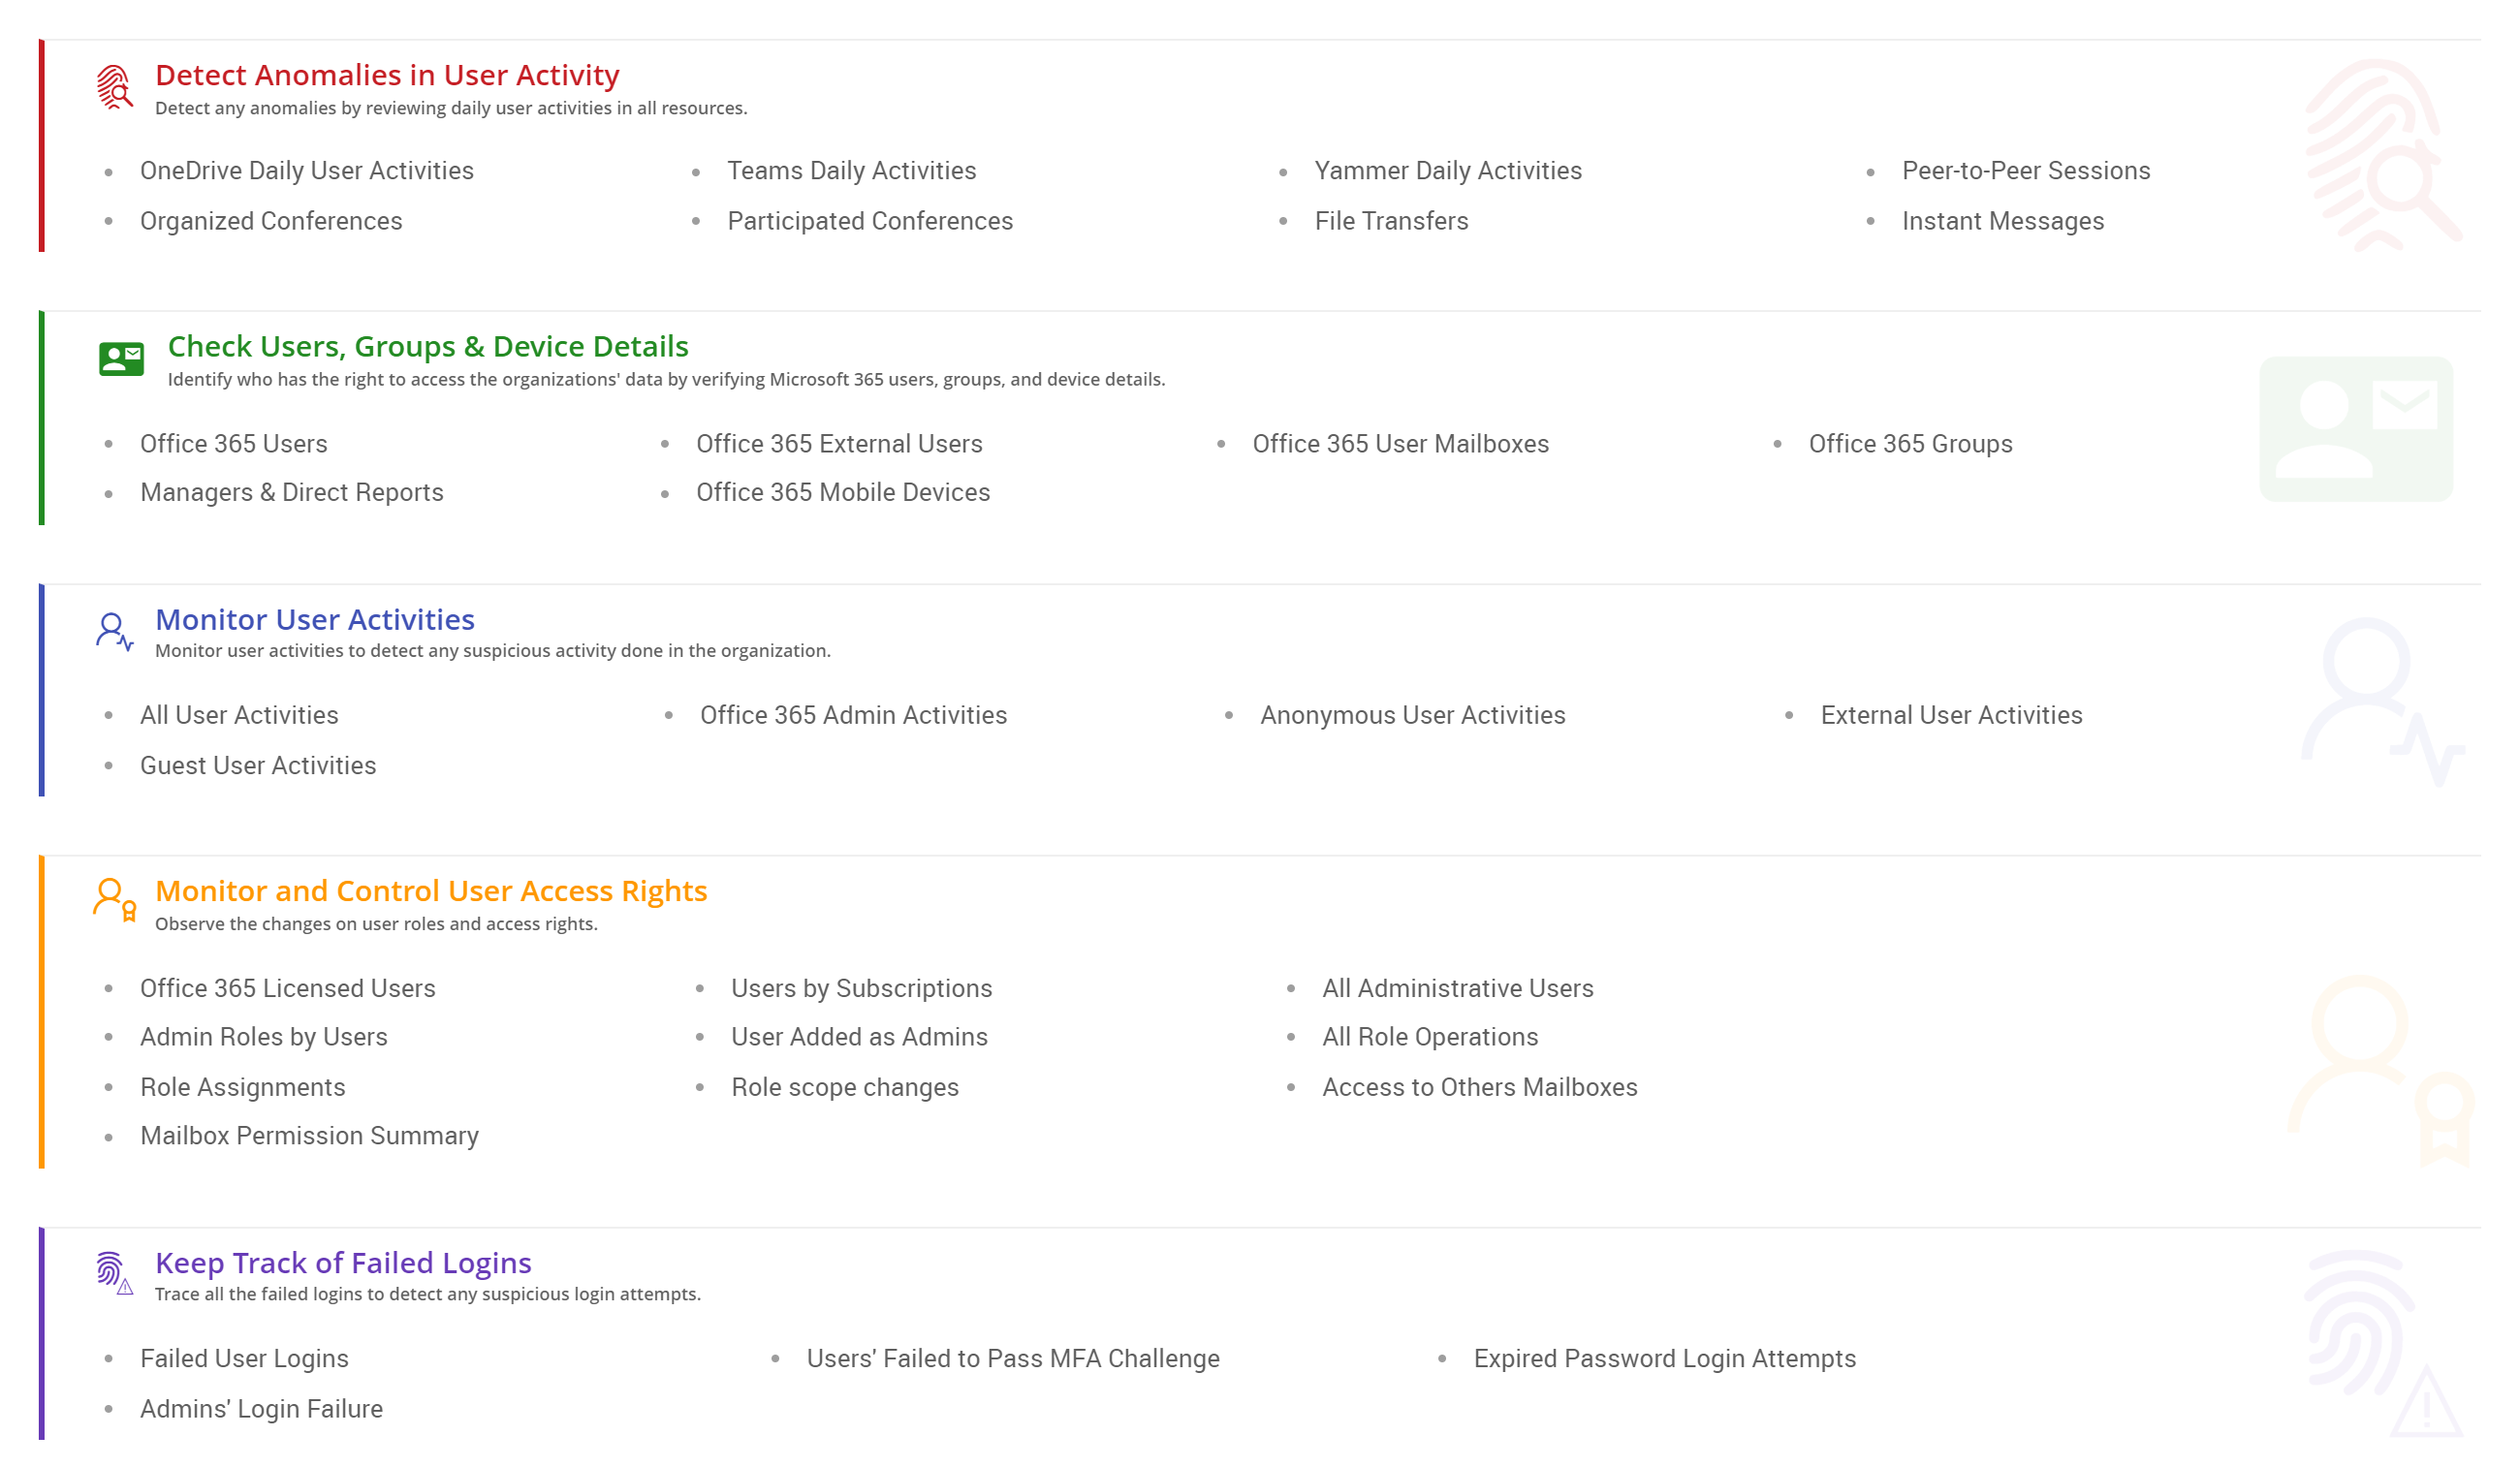Open Expired Password Login Attempts report
2520x1467 pixels.
pos(1664,1358)
